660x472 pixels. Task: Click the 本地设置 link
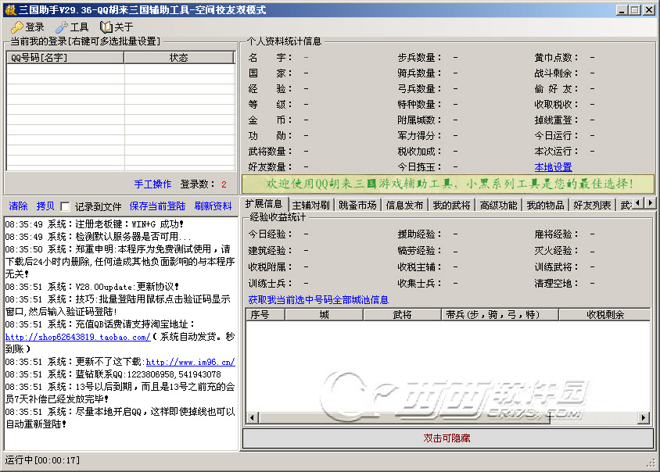pyautogui.click(x=553, y=167)
